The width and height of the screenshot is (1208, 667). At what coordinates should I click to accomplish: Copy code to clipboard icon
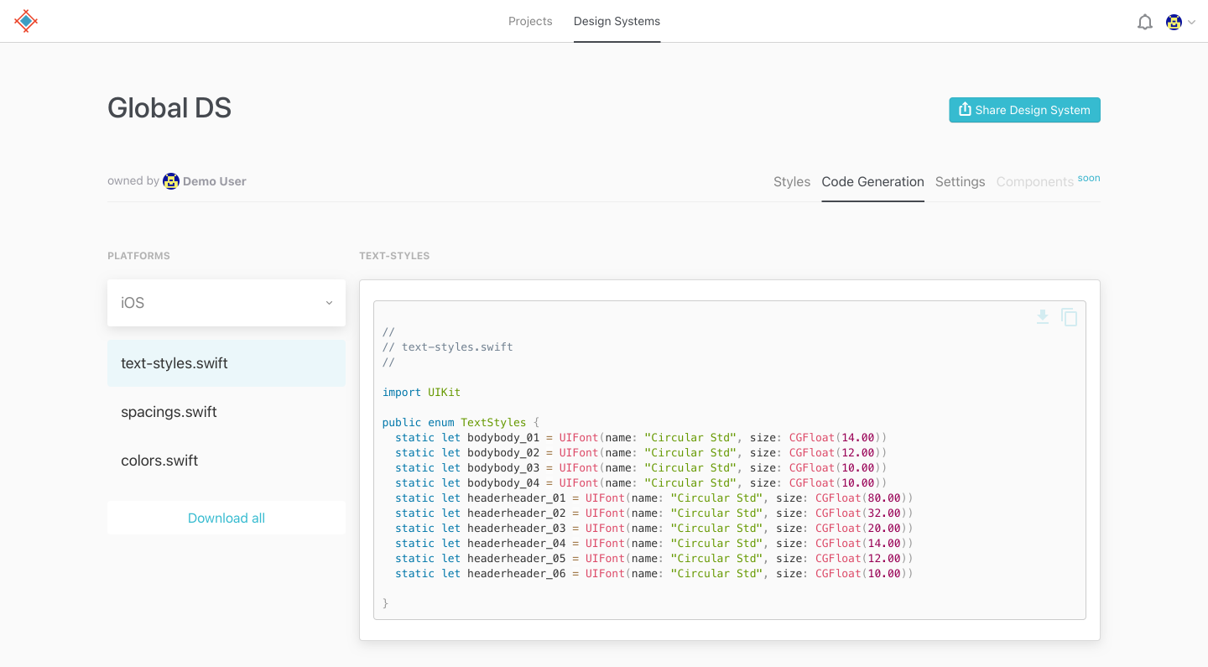click(x=1070, y=317)
